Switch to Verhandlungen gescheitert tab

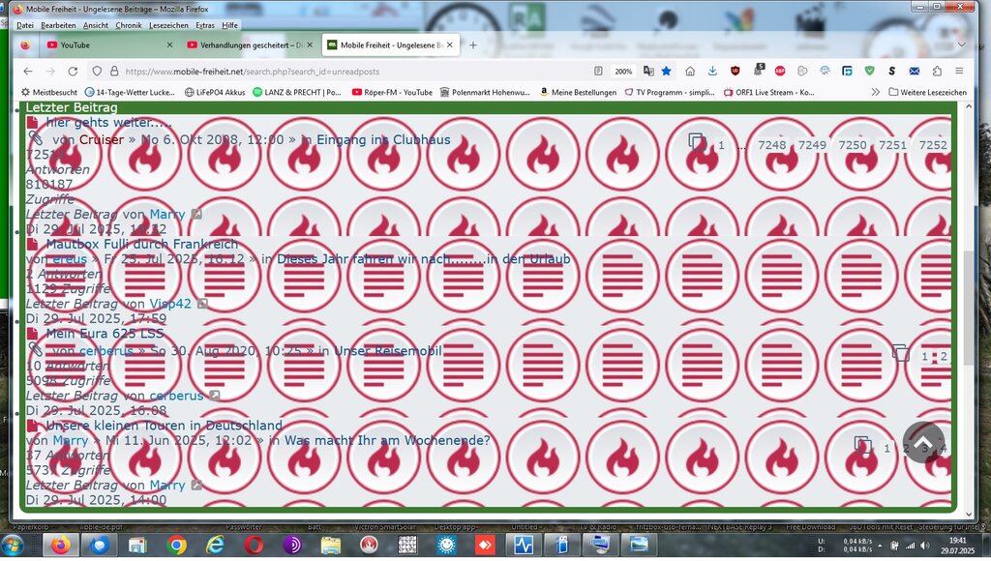coord(250,44)
